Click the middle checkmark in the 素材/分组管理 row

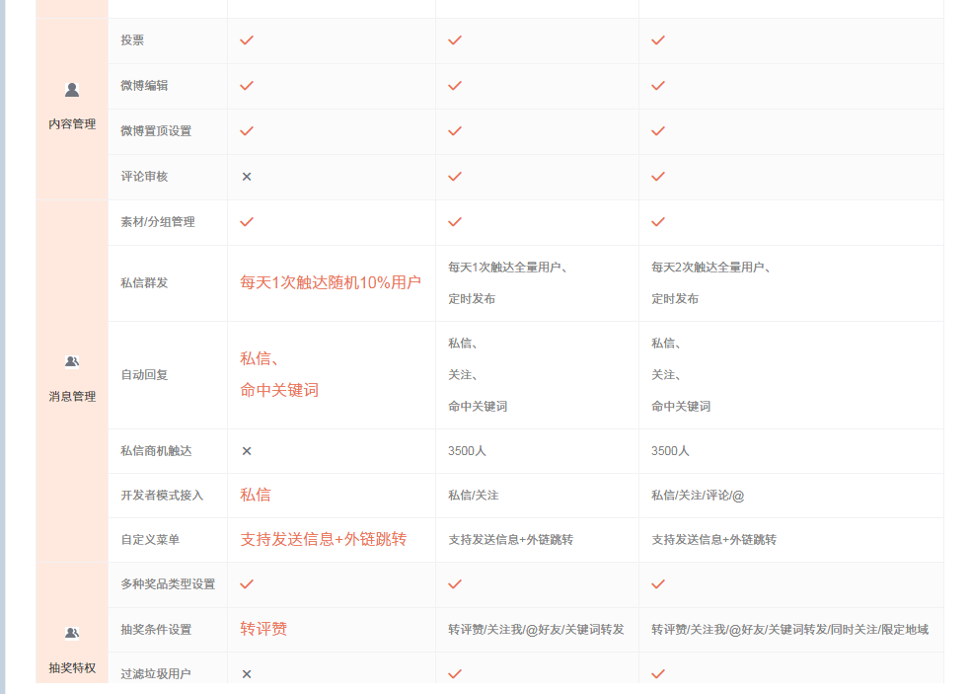[x=455, y=222]
